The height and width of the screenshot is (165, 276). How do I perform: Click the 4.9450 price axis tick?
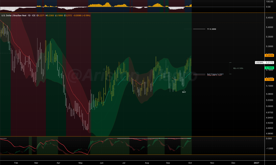pyautogui.click(x=270, y=118)
